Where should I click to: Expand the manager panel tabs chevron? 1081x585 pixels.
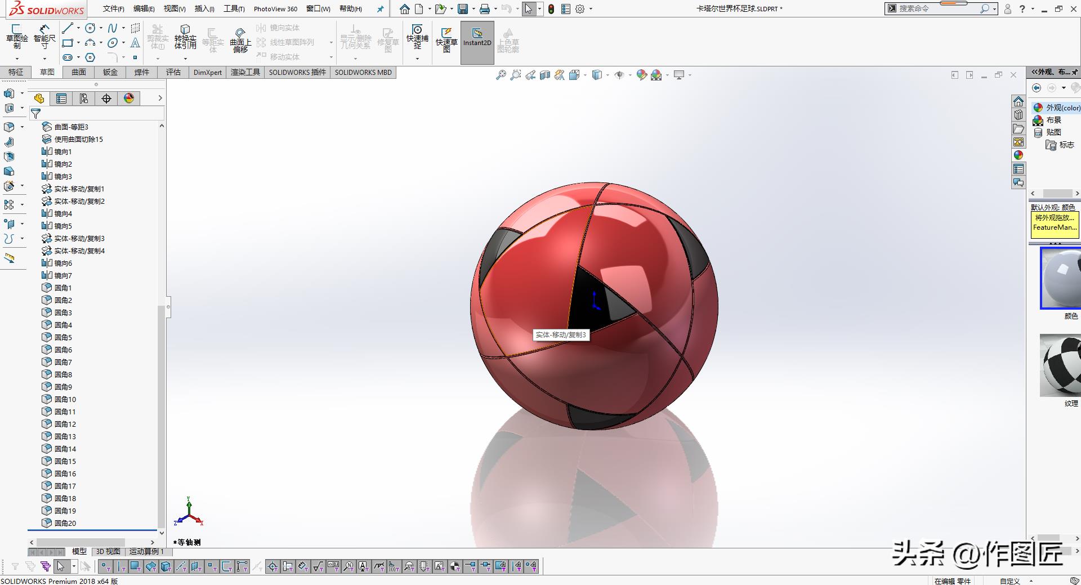[160, 98]
